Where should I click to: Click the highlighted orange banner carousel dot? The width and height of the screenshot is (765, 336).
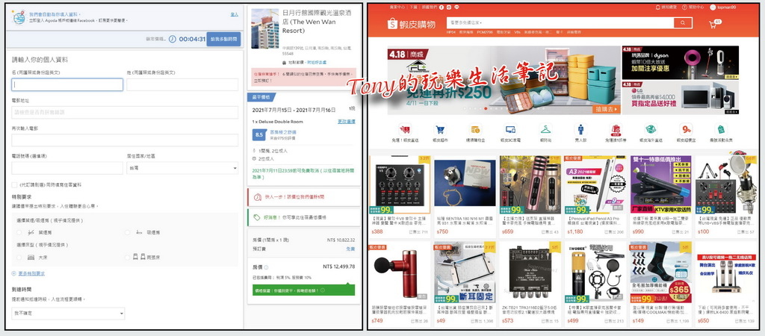(x=485, y=108)
